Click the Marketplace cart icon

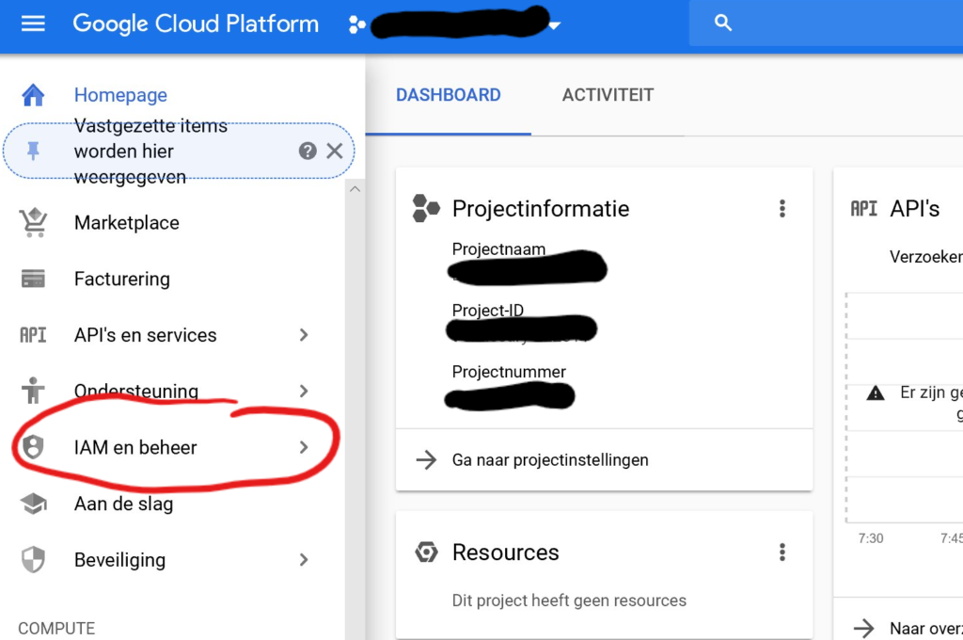tap(33, 222)
